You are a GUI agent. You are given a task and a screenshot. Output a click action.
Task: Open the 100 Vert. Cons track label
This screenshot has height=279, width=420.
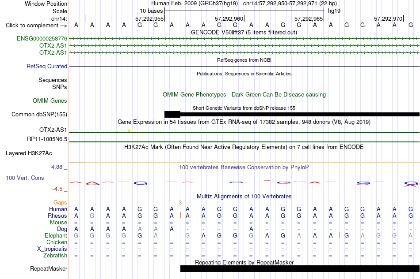click(x=25, y=178)
